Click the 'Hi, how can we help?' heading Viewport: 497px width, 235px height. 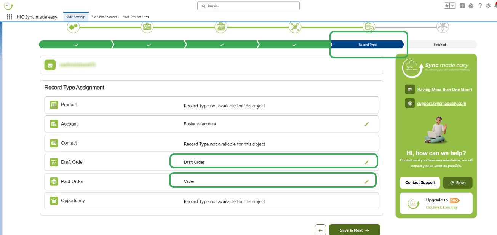point(436,153)
